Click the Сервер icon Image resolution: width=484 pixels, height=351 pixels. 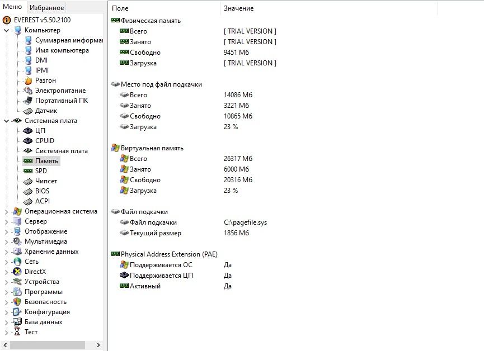17,221
